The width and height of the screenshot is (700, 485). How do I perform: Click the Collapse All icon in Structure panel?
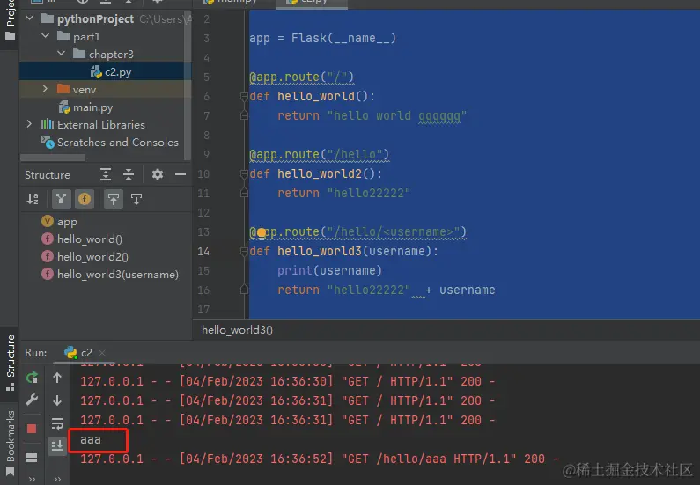(x=129, y=174)
